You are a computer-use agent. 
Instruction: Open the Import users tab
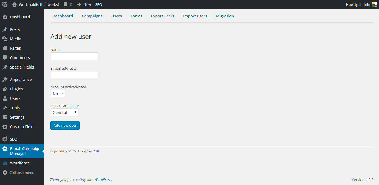195,16
